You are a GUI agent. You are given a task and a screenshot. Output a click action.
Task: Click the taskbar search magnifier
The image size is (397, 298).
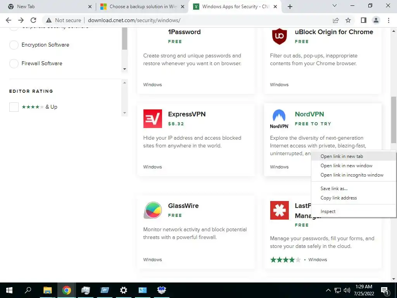(x=28, y=290)
